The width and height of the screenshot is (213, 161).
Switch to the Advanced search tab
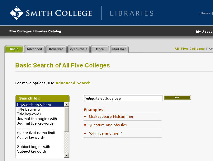coord(34,49)
